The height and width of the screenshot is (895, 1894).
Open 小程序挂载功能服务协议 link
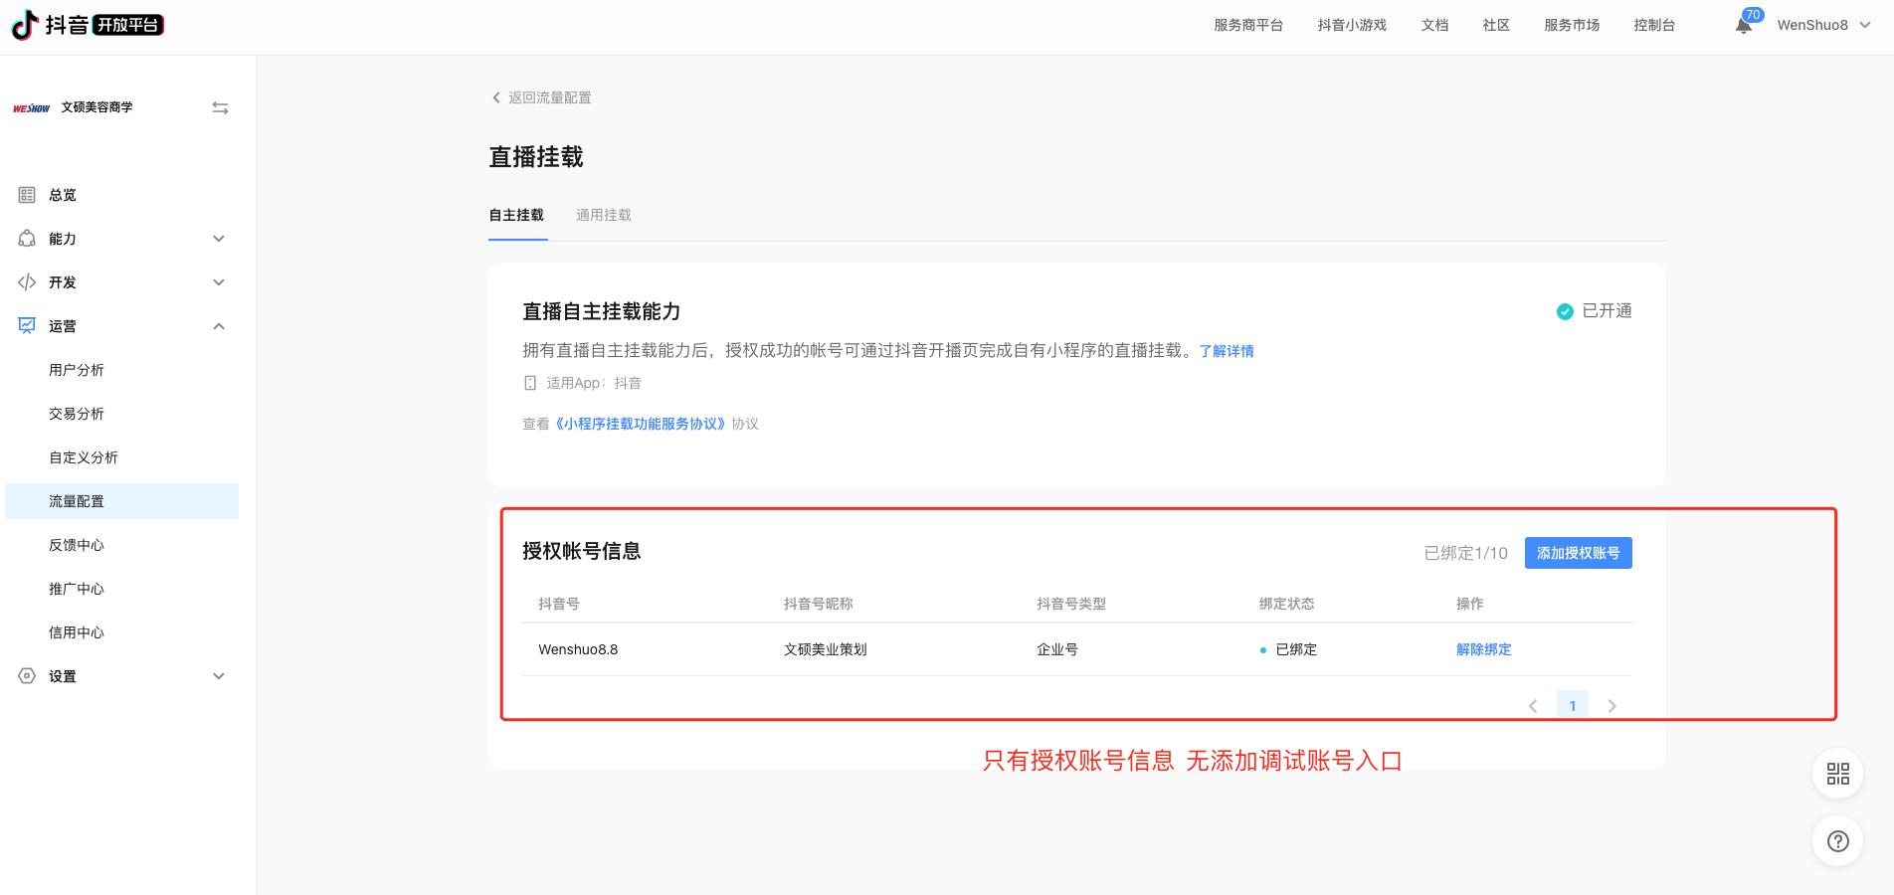tap(641, 424)
